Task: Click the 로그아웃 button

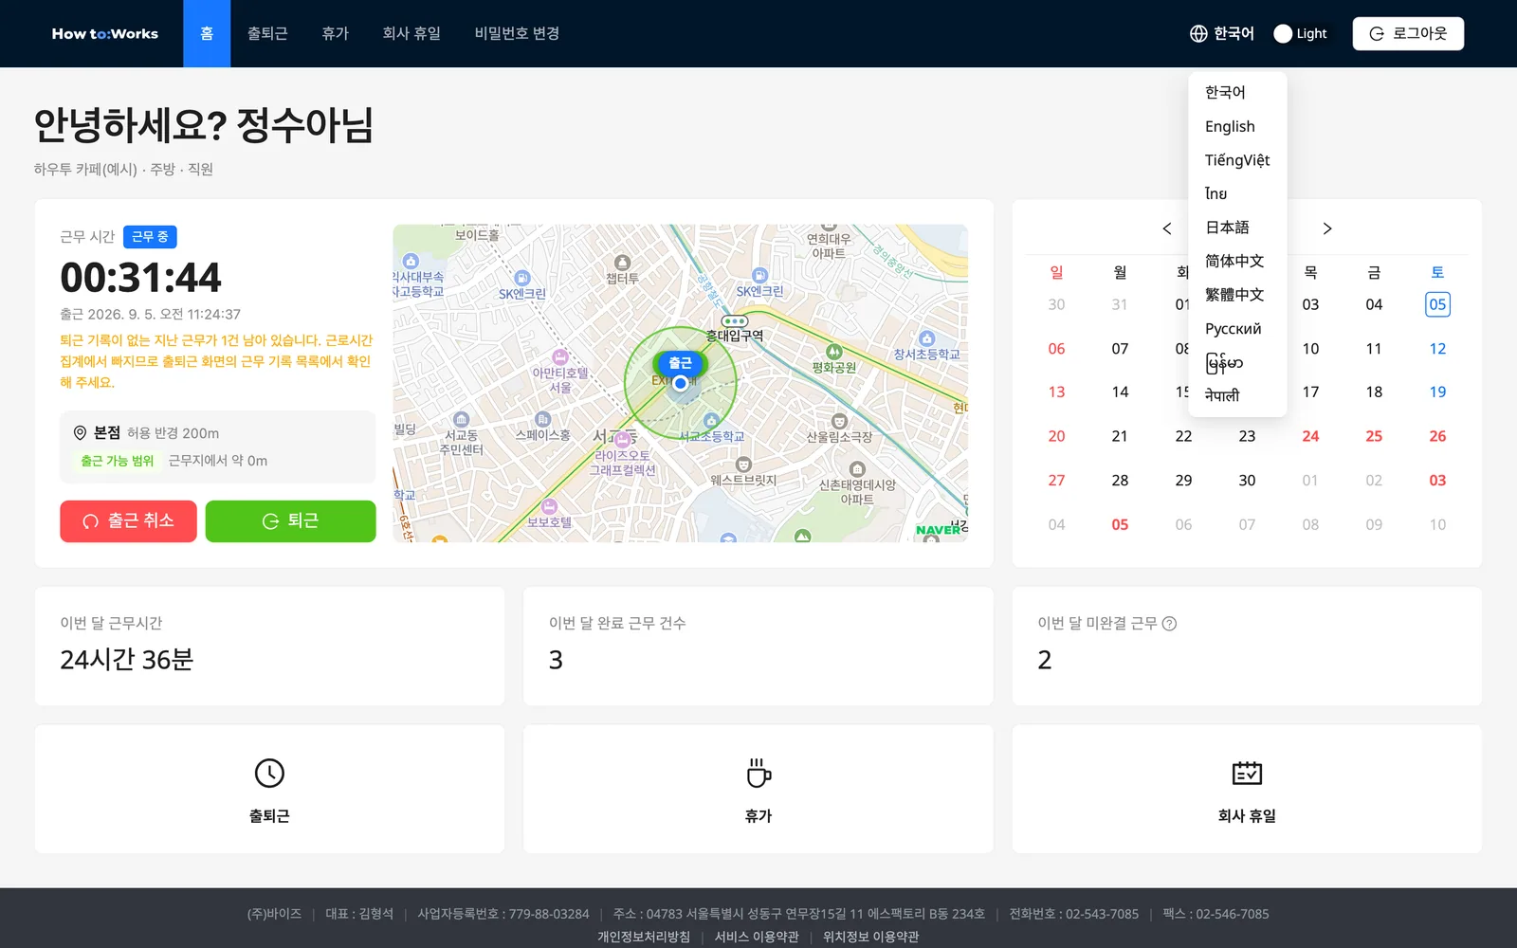Action: [x=1408, y=33]
